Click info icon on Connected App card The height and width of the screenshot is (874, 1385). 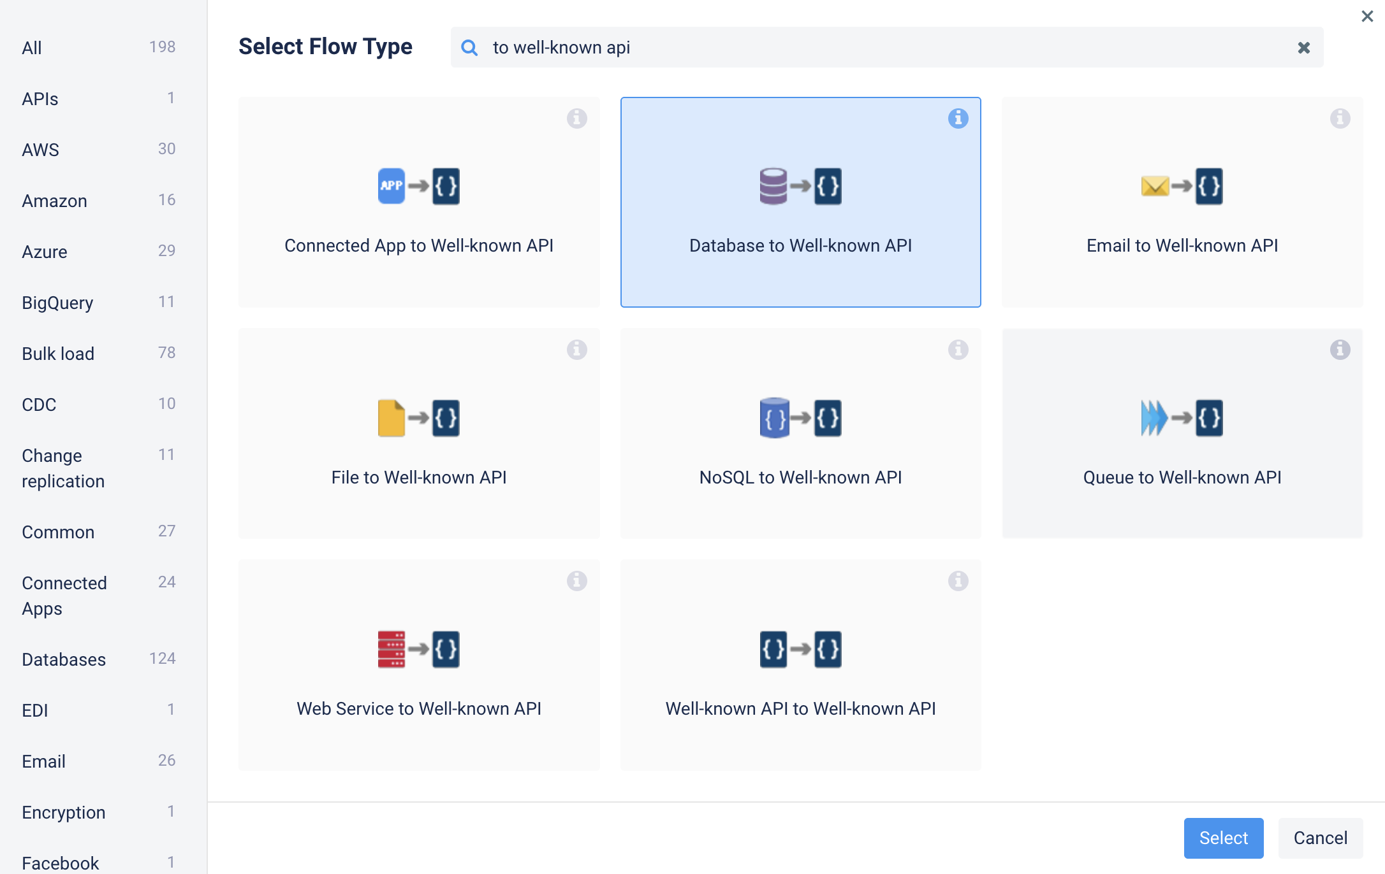click(576, 118)
